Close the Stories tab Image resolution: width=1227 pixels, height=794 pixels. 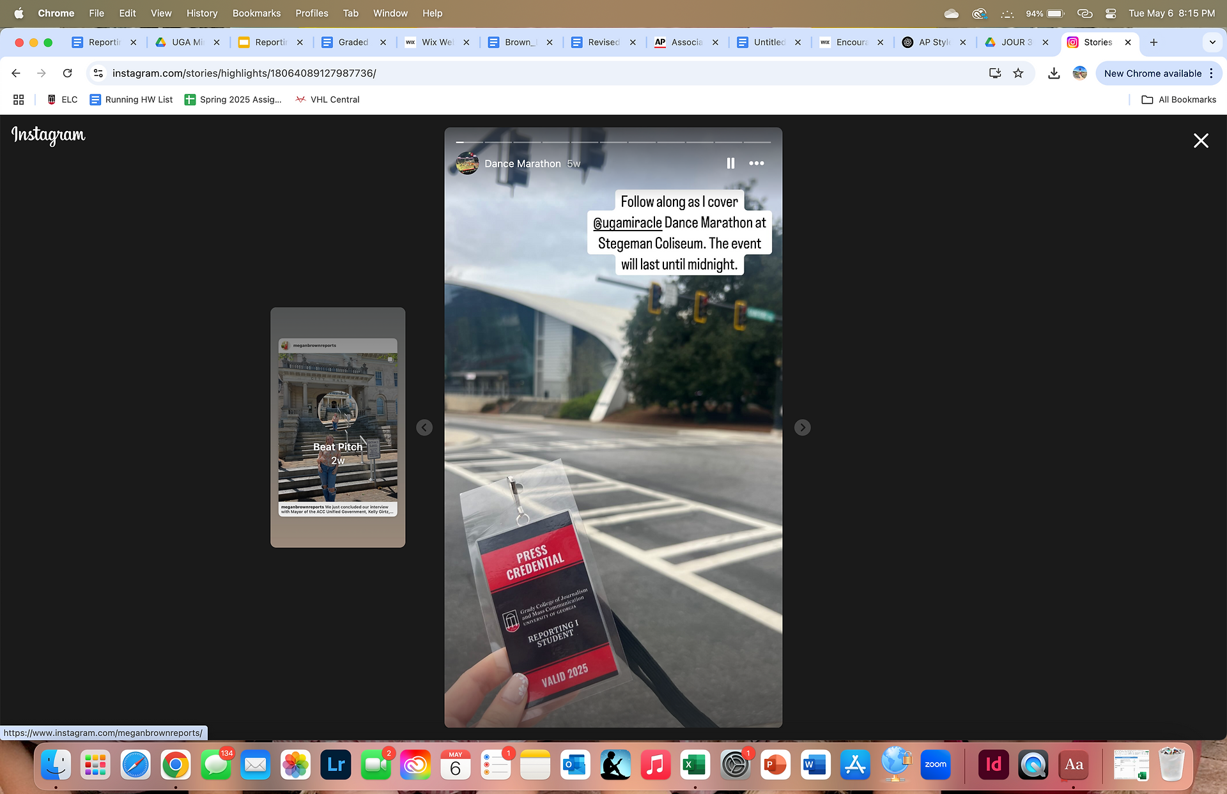point(1128,42)
